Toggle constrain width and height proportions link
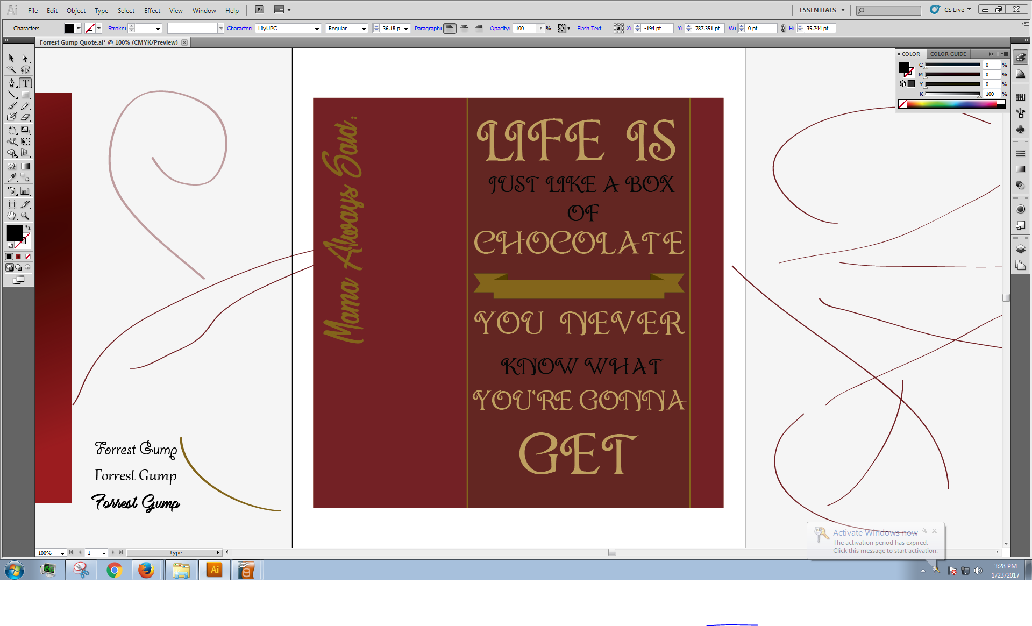This screenshot has width=1032, height=626. click(783, 29)
